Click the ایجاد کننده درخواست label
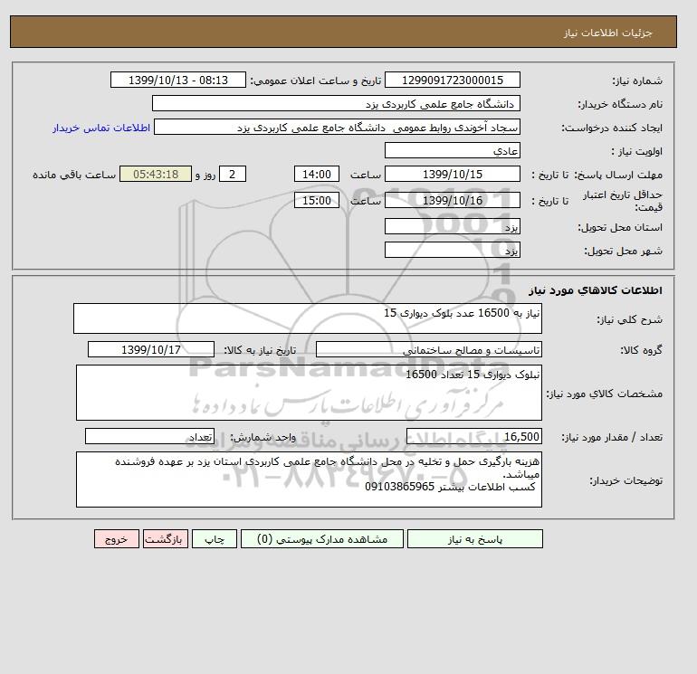 612,128
